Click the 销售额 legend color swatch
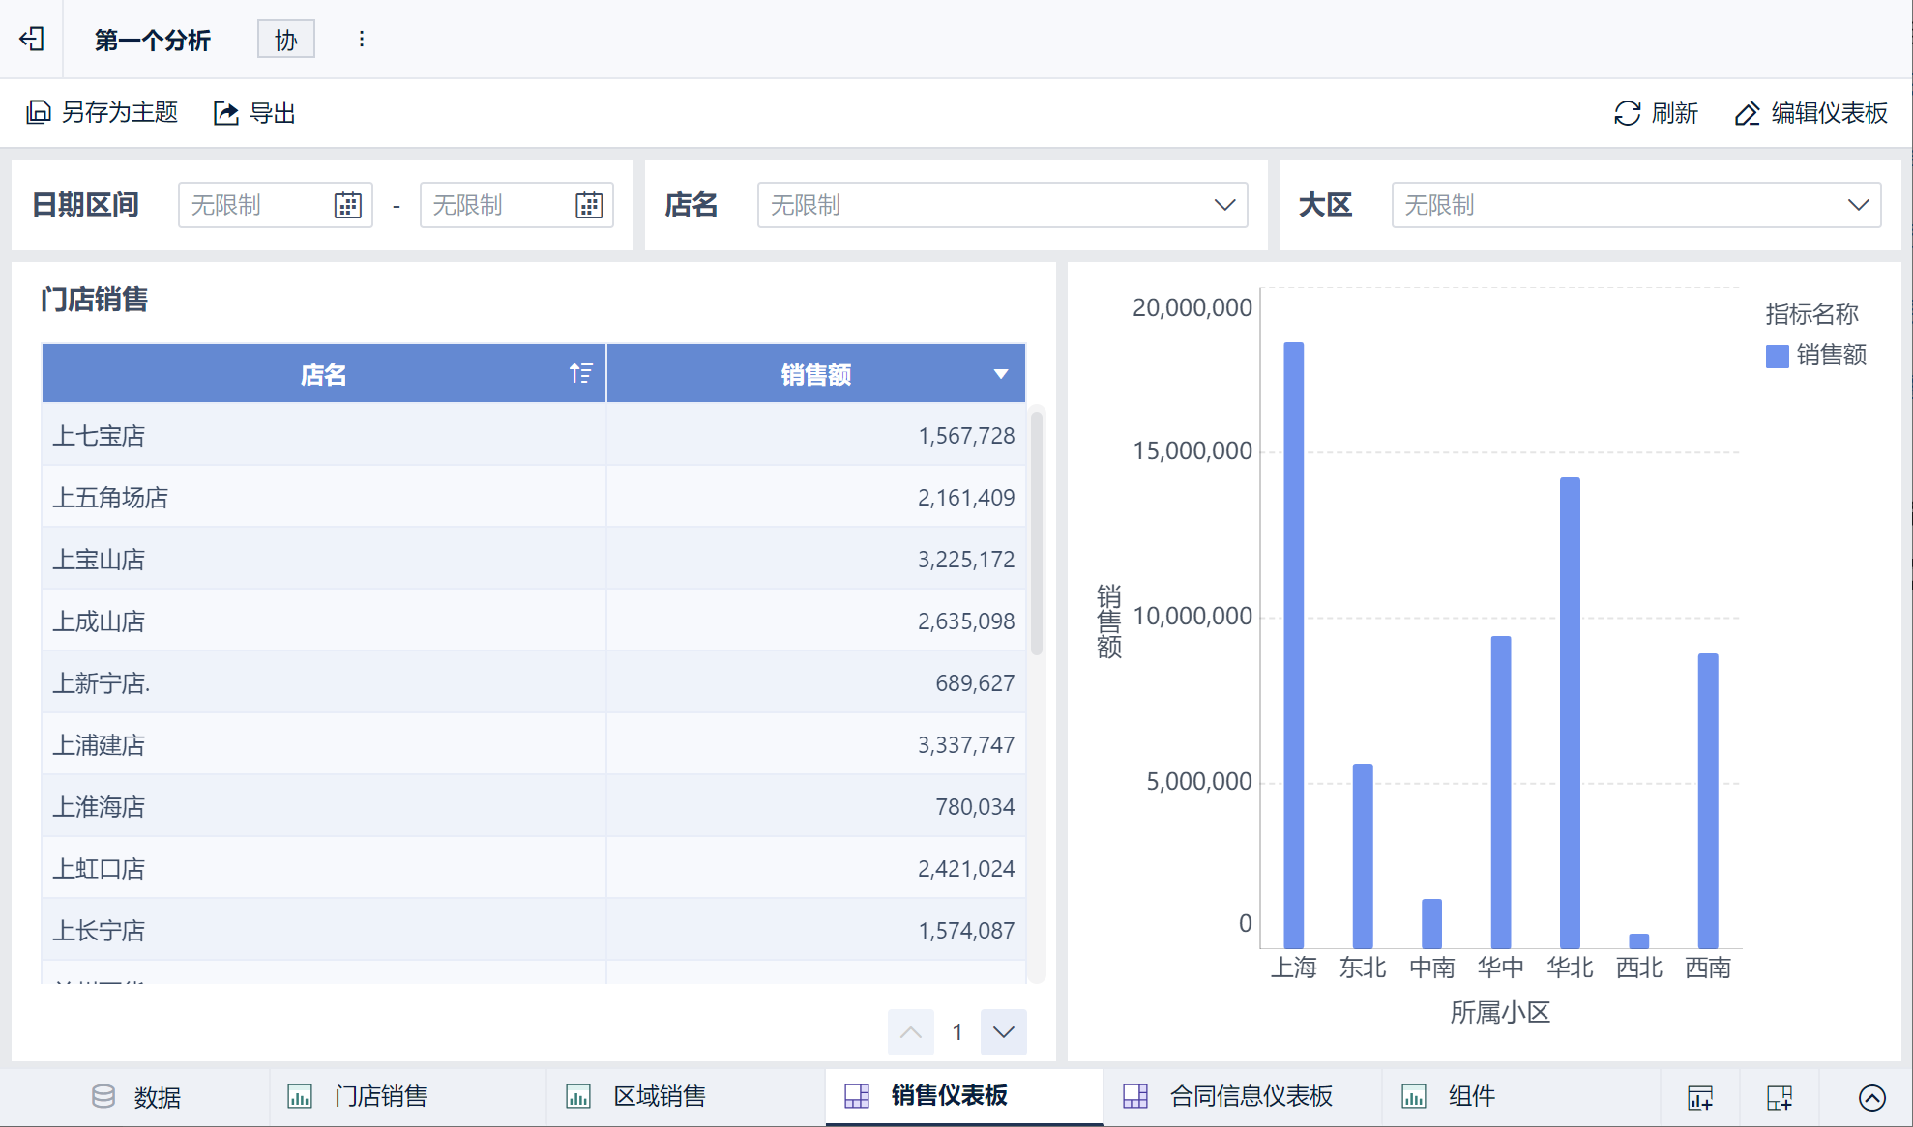 pos(1777,356)
